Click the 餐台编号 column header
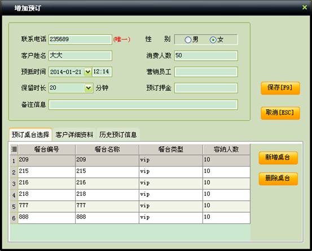 coord(47,149)
